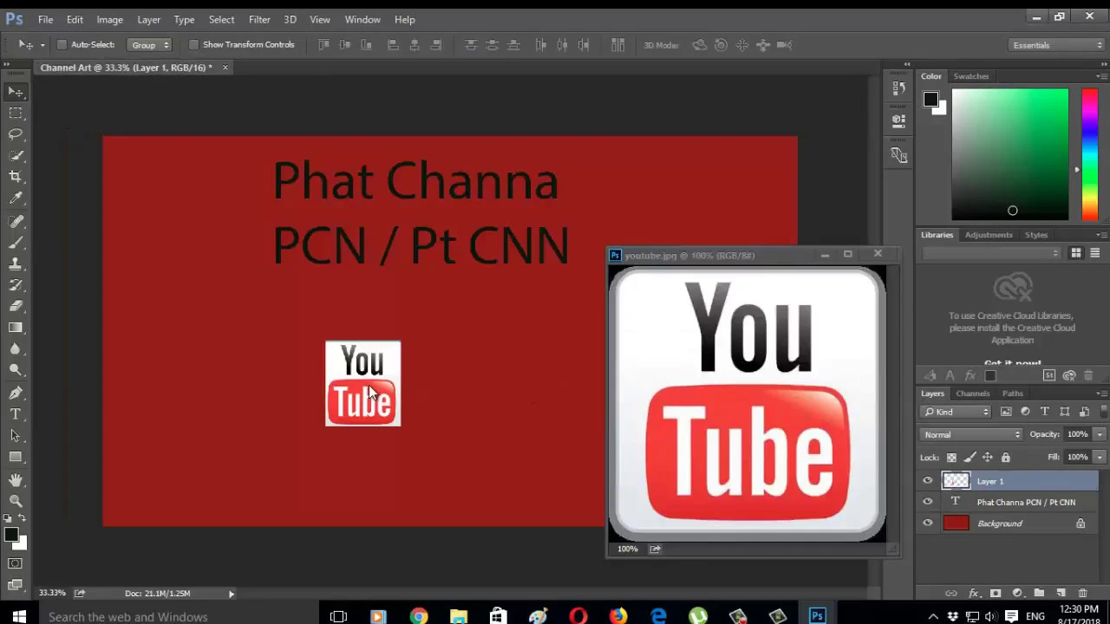
Task: Select the Move tool in toolbox
Action: 16,92
